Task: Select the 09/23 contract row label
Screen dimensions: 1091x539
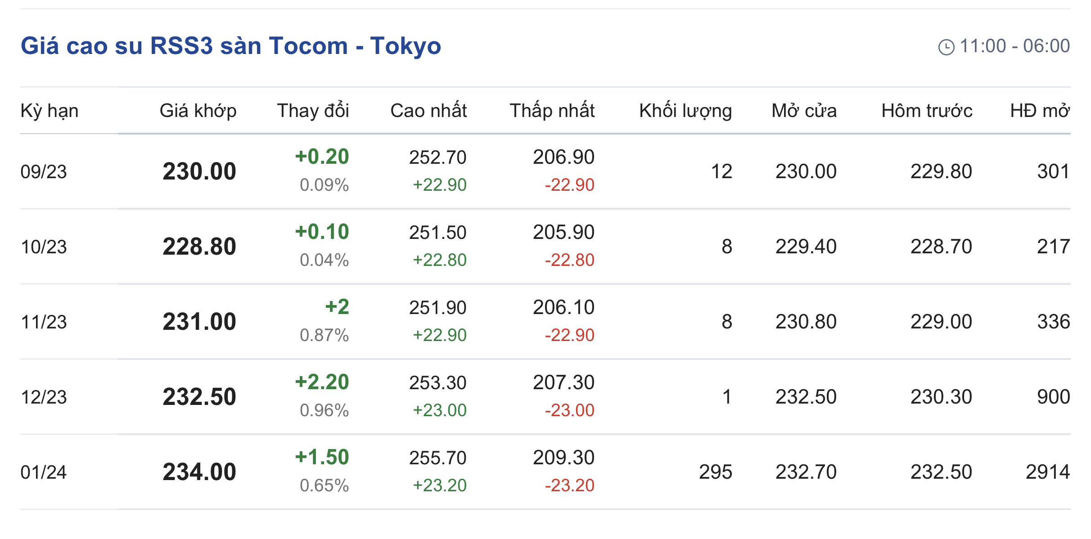Action: point(44,172)
